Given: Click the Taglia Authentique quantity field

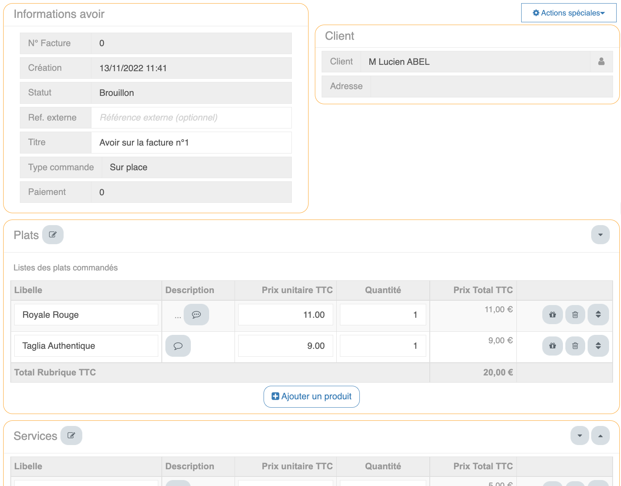Looking at the screenshot, I should pos(382,346).
